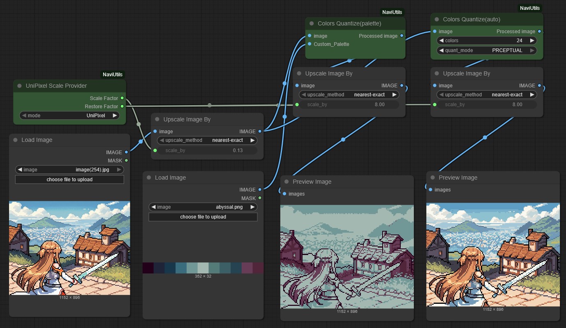The image size is (566, 328).
Task: Collapse the UniPixel Scale Provider node using its title dot
Action: [x=19, y=86]
